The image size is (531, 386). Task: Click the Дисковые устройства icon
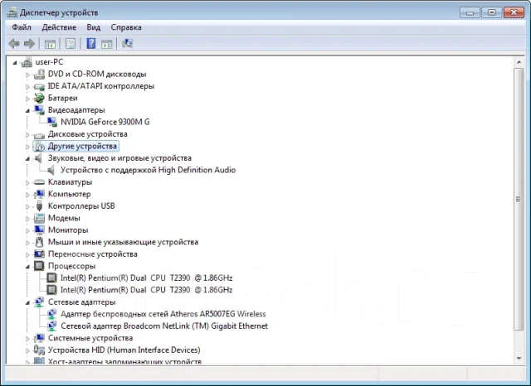pyautogui.click(x=39, y=135)
